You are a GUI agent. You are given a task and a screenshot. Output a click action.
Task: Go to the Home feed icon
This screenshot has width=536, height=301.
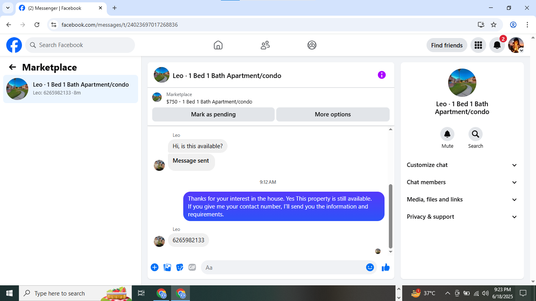pyautogui.click(x=218, y=45)
